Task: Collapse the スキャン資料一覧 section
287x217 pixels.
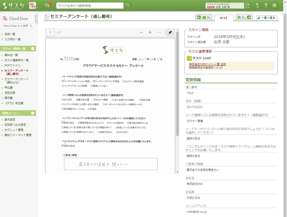Action: (x=33, y=49)
